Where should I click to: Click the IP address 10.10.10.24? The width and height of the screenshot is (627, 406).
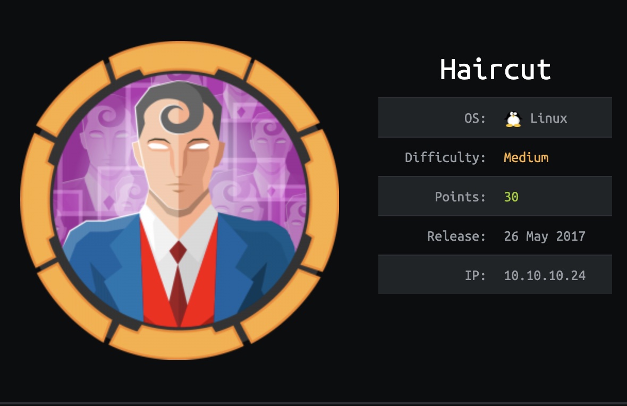coord(545,276)
